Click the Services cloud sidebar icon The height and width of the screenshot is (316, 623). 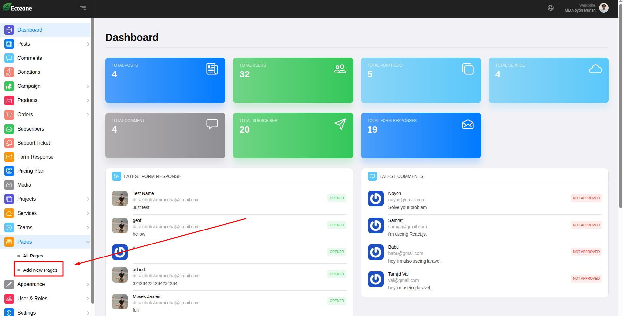tap(9, 213)
